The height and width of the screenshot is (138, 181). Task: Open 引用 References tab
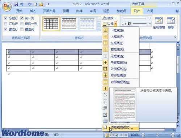pyautogui.click(x=66, y=11)
